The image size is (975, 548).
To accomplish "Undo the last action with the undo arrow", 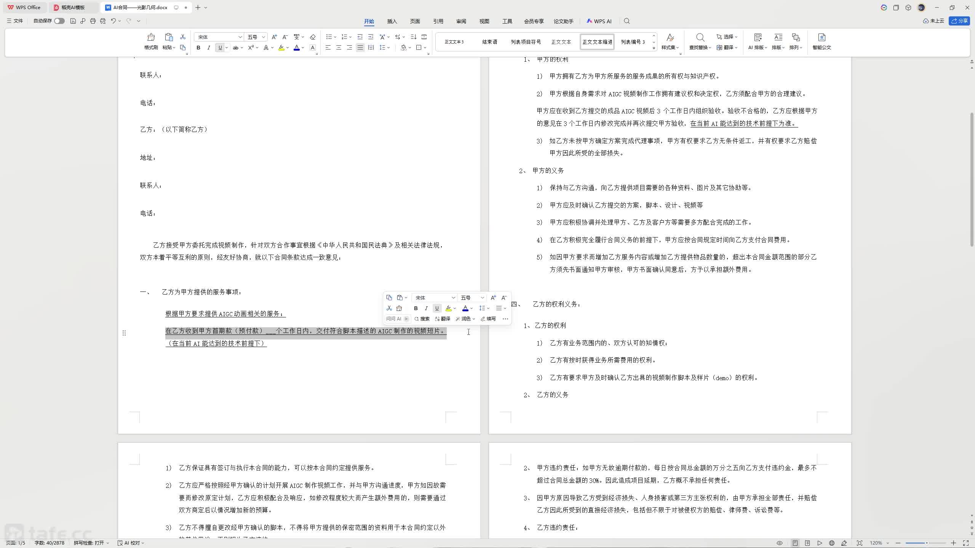I will 113,21.
